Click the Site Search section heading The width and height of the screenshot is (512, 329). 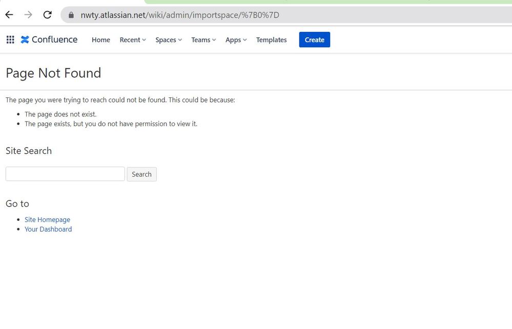29,151
